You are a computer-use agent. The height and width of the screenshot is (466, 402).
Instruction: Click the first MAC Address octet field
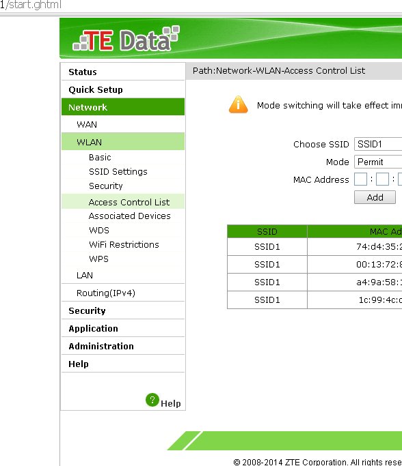pos(360,179)
